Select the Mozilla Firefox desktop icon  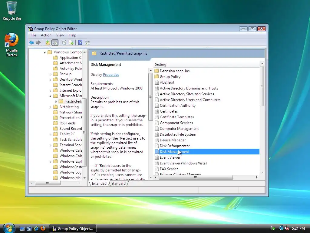click(12, 45)
